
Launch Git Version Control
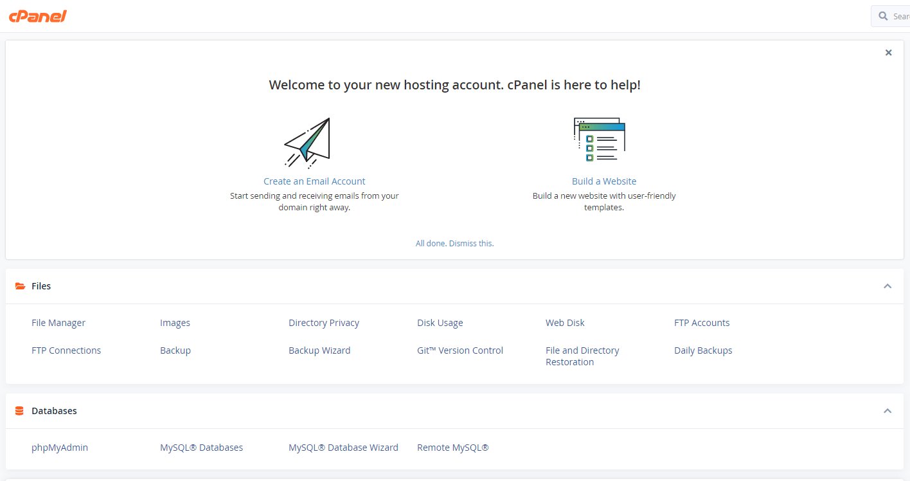460,350
